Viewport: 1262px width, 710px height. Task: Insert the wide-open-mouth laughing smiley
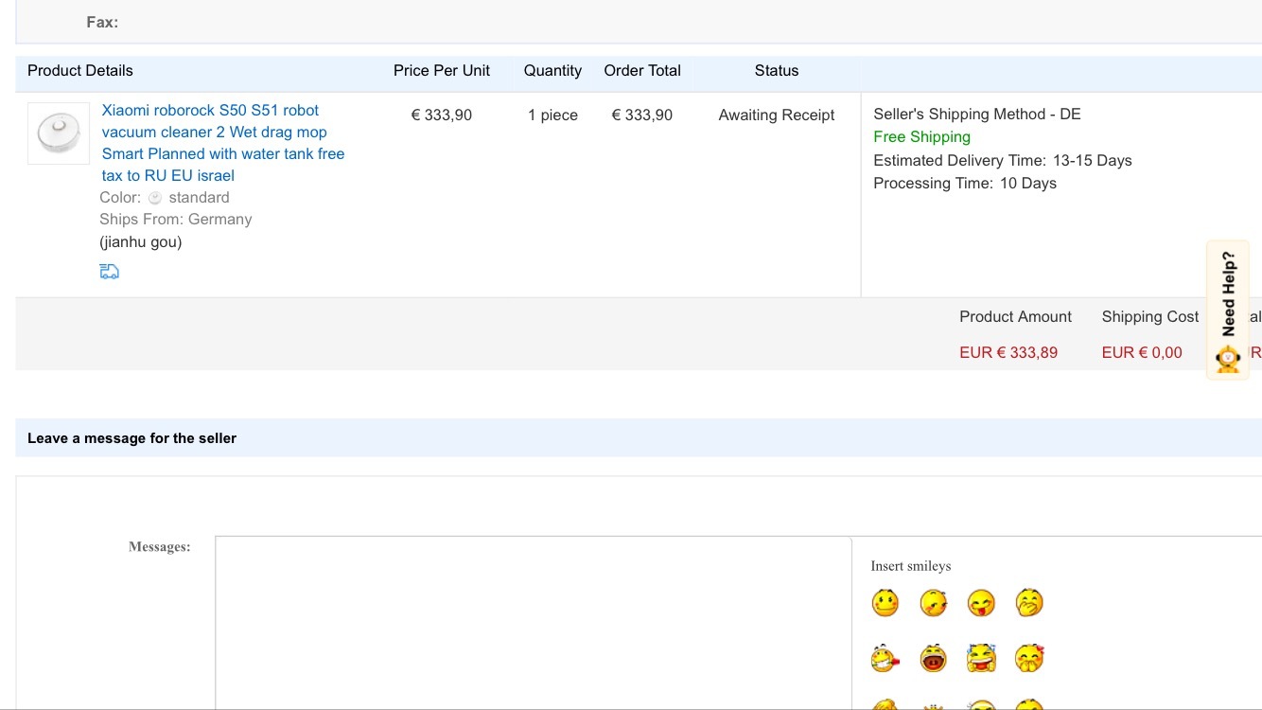coord(933,658)
